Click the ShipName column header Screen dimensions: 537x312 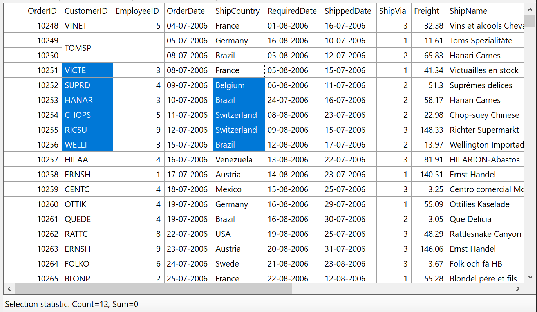(x=486, y=11)
